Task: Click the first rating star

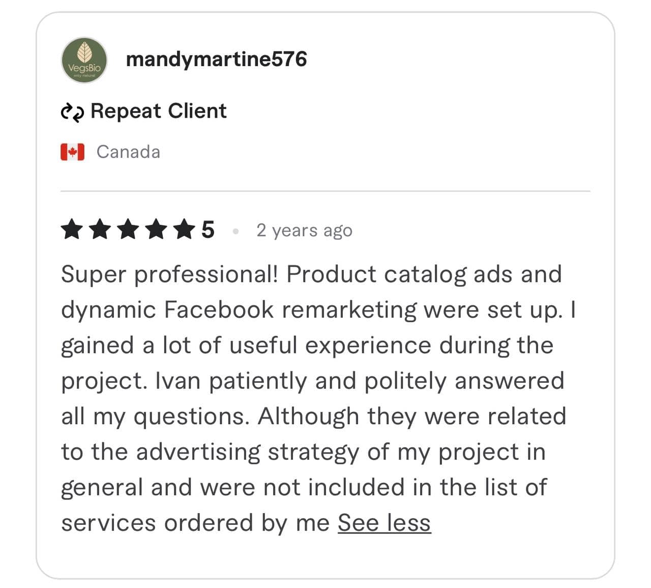Action: point(72,230)
